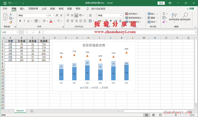Bottom align cell contents
This screenshot has width=198, height=117.
coord(76,15)
